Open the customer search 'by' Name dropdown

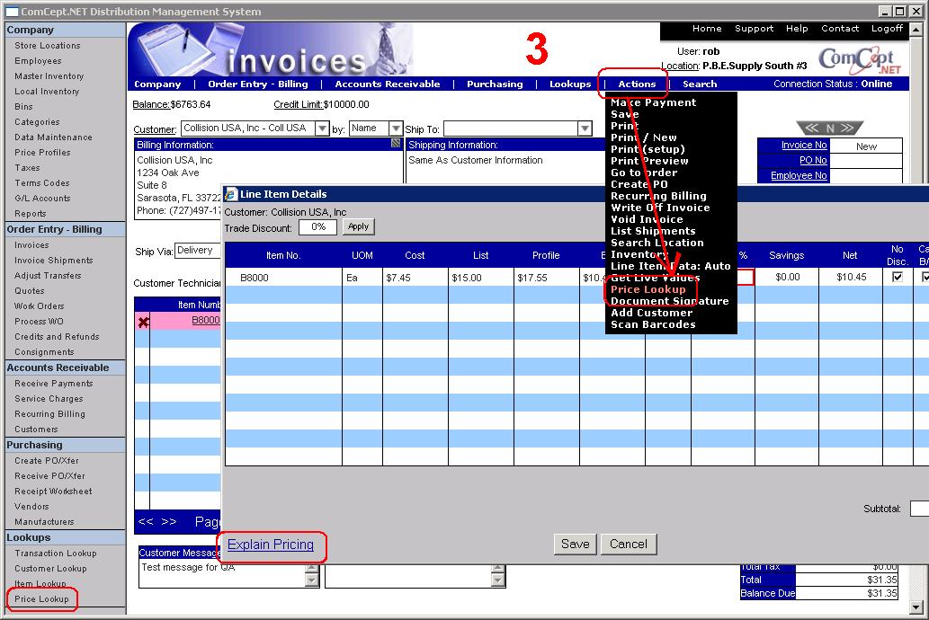[395, 128]
